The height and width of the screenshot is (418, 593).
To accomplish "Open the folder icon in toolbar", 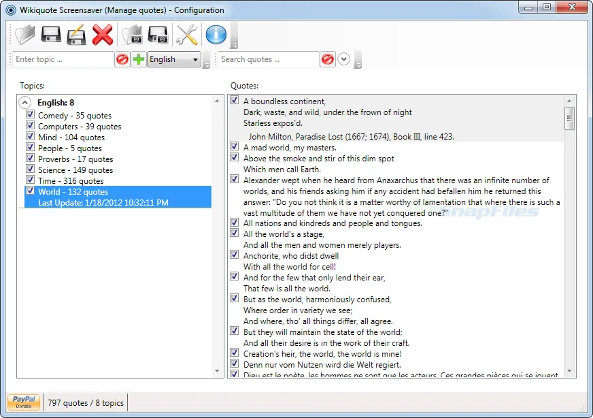I will (x=25, y=35).
